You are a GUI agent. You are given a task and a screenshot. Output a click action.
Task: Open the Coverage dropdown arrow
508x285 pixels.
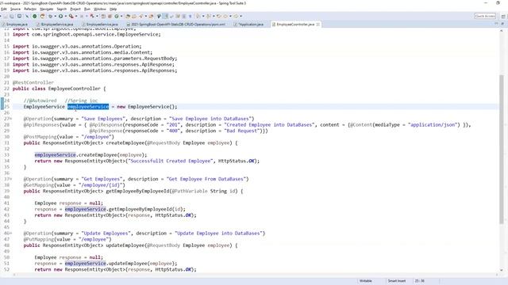(76, 16)
